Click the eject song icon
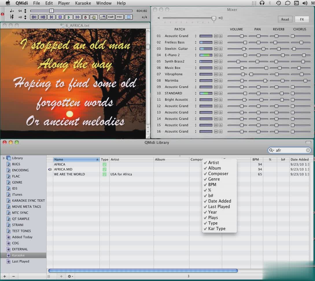 tap(103, 17)
